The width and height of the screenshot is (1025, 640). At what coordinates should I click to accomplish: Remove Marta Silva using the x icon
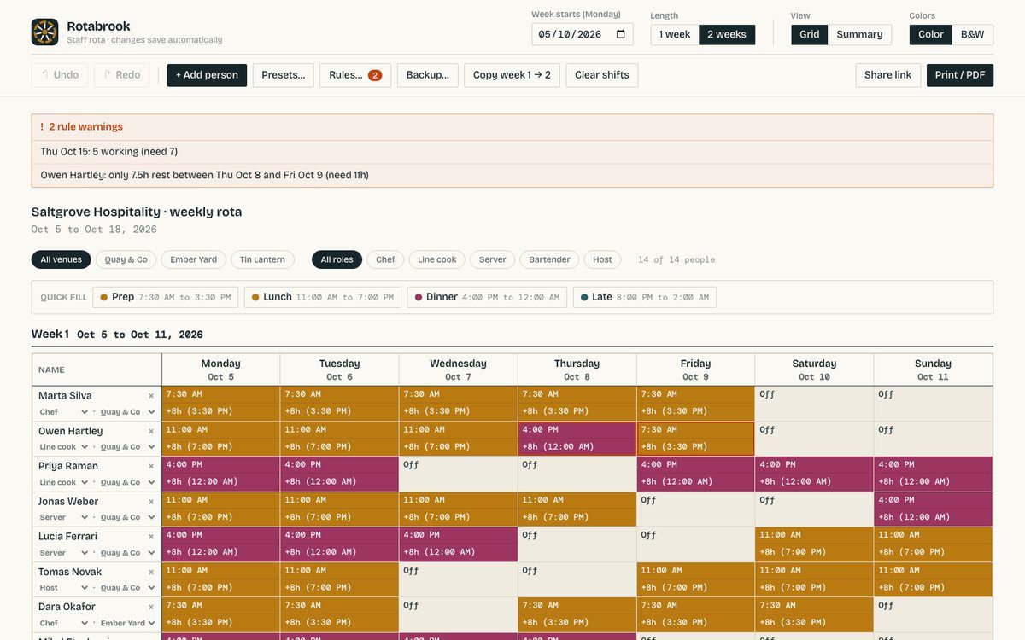pyautogui.click(x=151, y=396)
